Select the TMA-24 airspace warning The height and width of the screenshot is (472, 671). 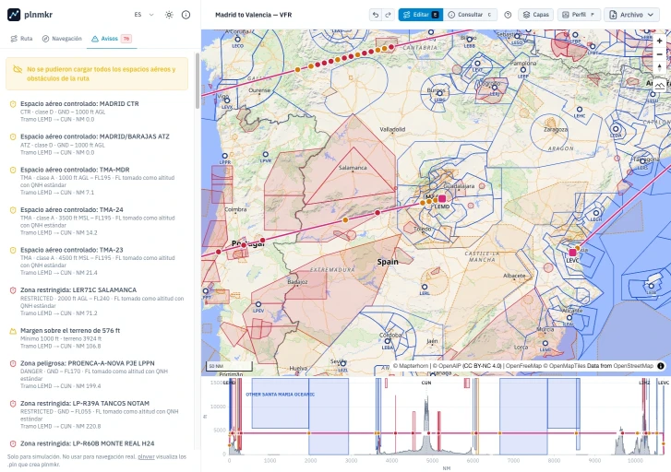coord(98,221)
